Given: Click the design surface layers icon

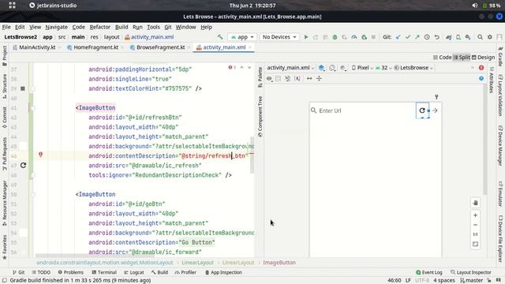Looking at the screenshot, I should tap(321, 68).
